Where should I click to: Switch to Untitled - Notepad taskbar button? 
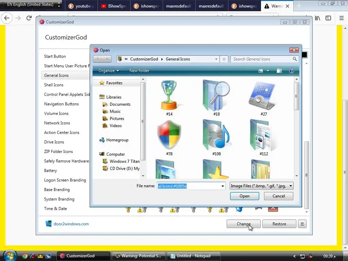point(193,256)
